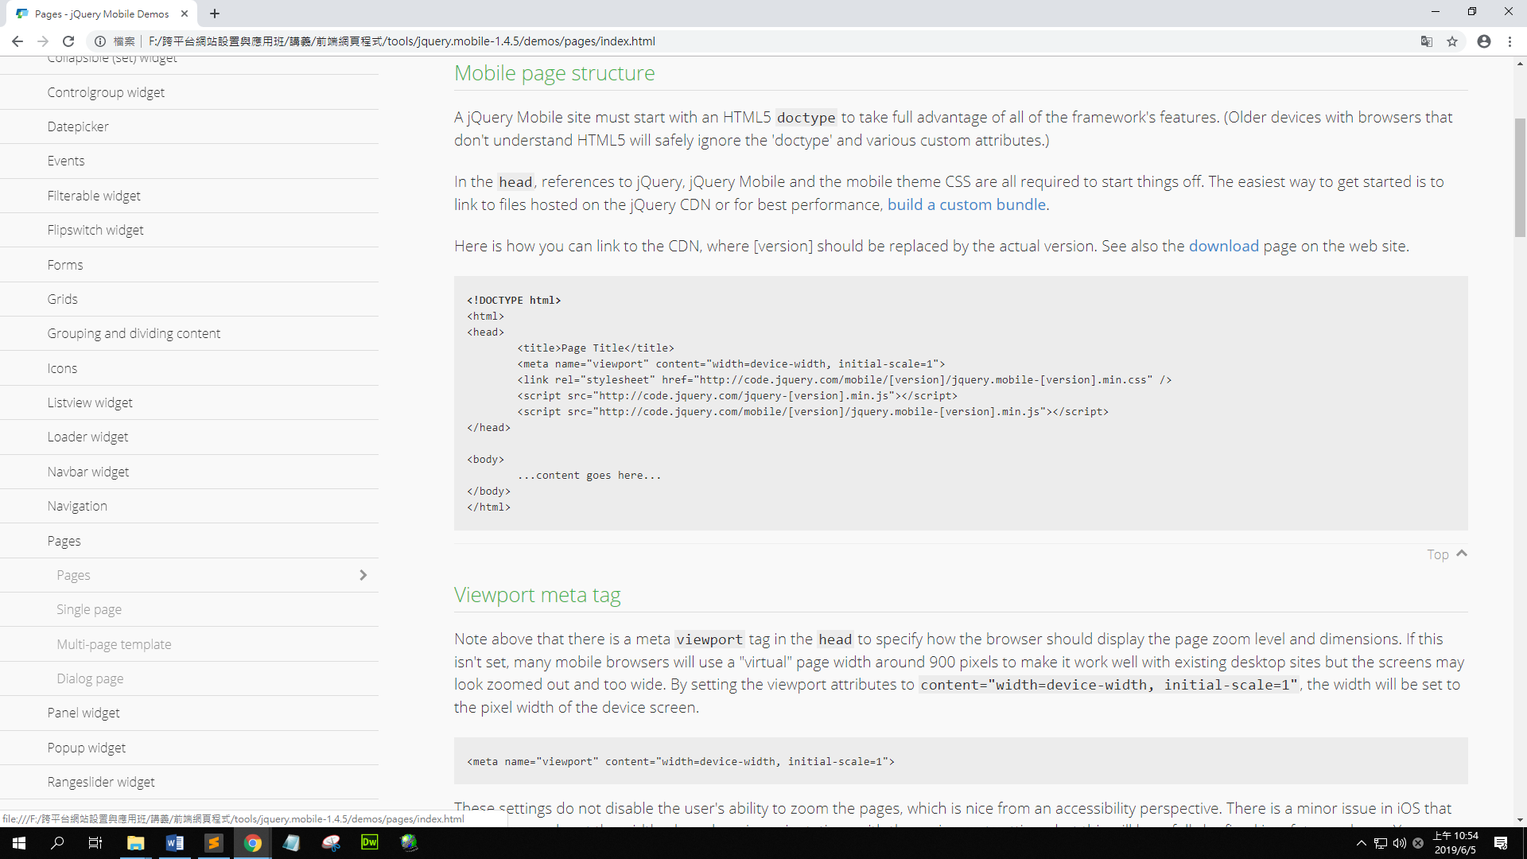Launch Dreamweaver from the taskbar
This screenshot has height=859, width=1527.
[370, 842]
